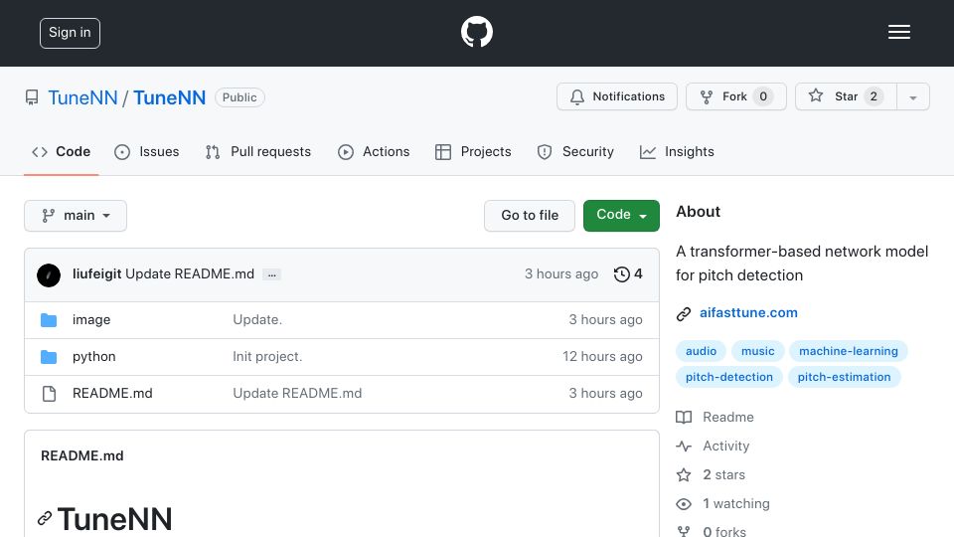954x537 pixels.
Task: Click the README.md heading of readme panel
Action: click(82, 456)
